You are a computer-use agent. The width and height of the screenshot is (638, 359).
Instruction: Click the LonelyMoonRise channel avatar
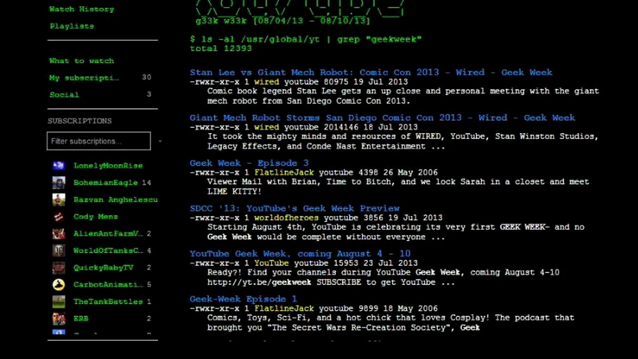pos(59,166)
